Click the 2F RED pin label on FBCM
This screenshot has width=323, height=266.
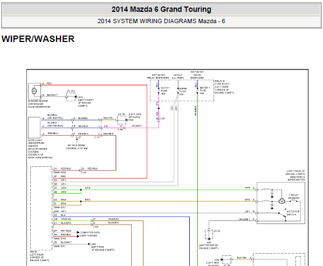point(60,176)
